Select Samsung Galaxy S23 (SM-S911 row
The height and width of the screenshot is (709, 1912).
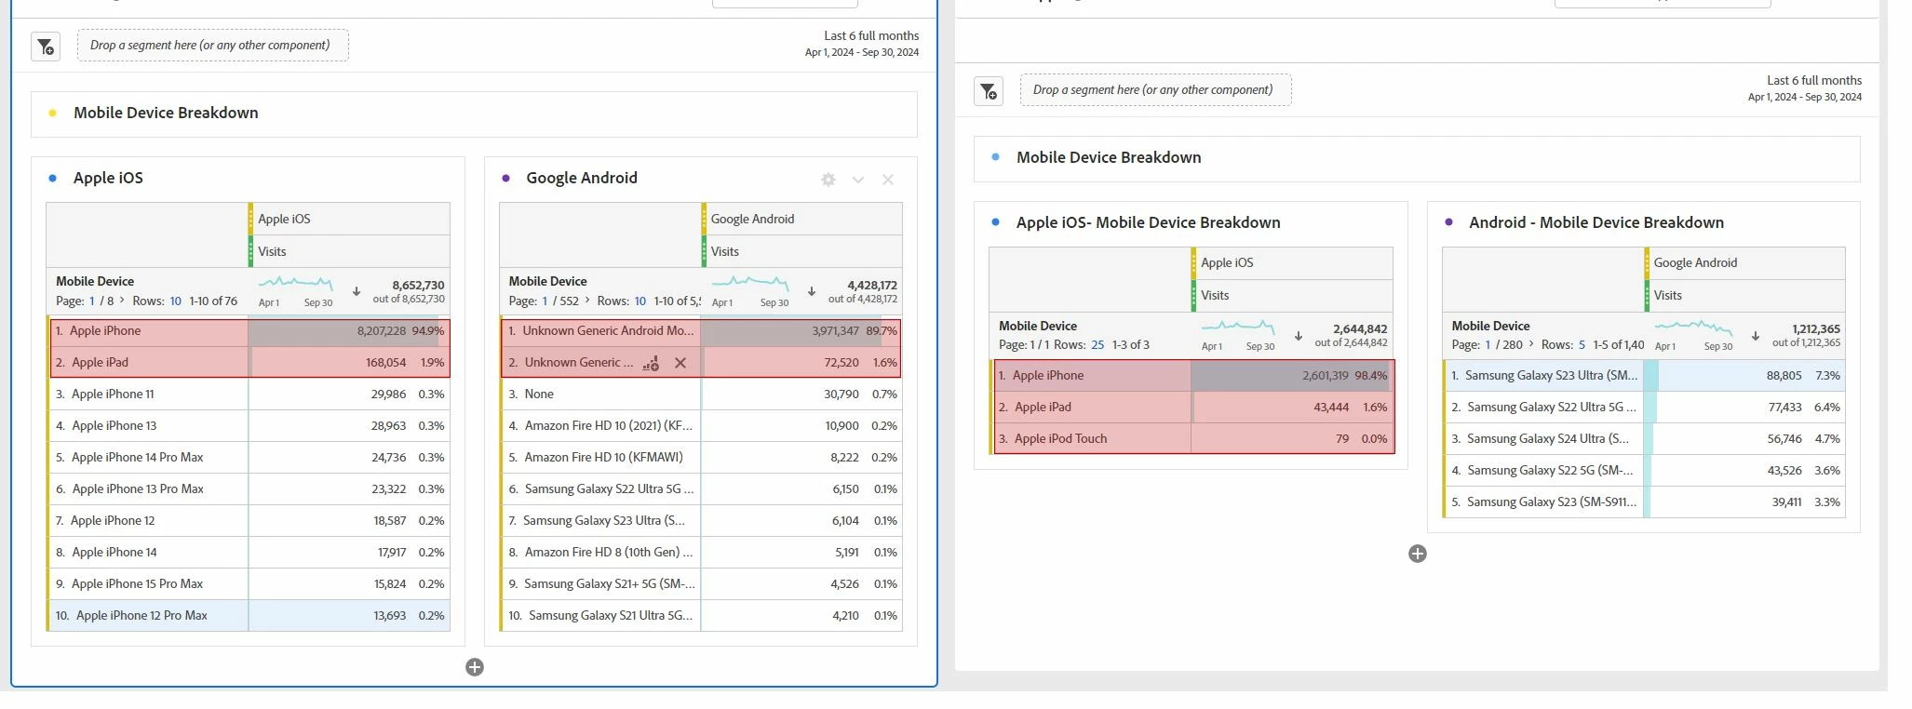coord(1644,502)
